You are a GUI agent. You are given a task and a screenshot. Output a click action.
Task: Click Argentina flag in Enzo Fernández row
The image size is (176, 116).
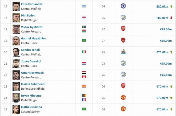(84, 6)
